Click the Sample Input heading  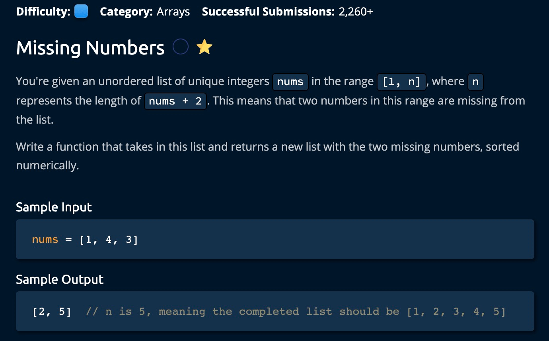54,207
